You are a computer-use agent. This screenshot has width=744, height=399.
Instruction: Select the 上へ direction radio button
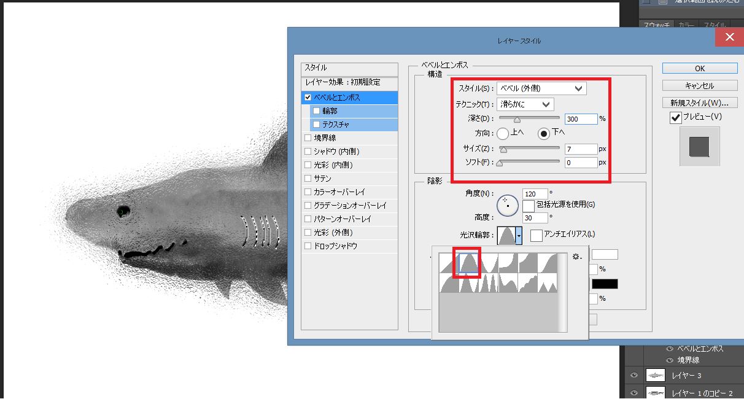[503, 133]
